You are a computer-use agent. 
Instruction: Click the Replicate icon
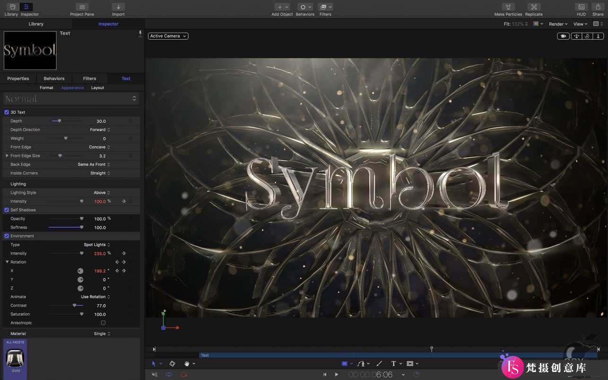click(534, 7)
